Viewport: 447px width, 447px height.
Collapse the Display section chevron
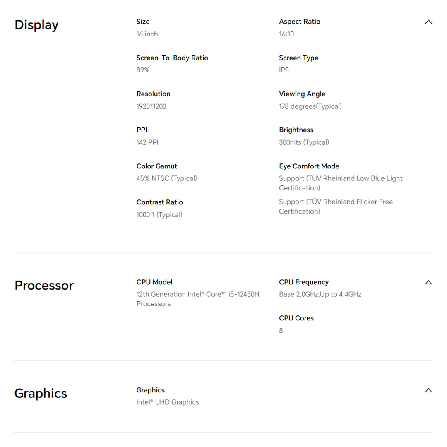(x=428, y=22)
